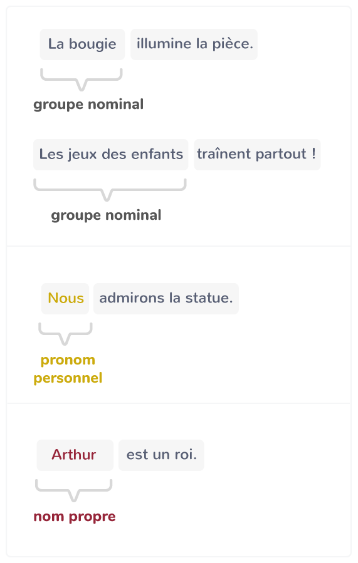Click the yellow 'Nous' pronoun chip
Image resolution: width=358 pixels, height=563 pixels.
65,298
